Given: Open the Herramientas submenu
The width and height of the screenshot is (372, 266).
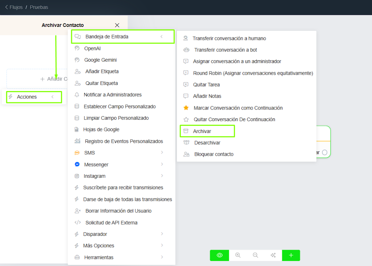Looking at the screenshot, I should [162, 257].
